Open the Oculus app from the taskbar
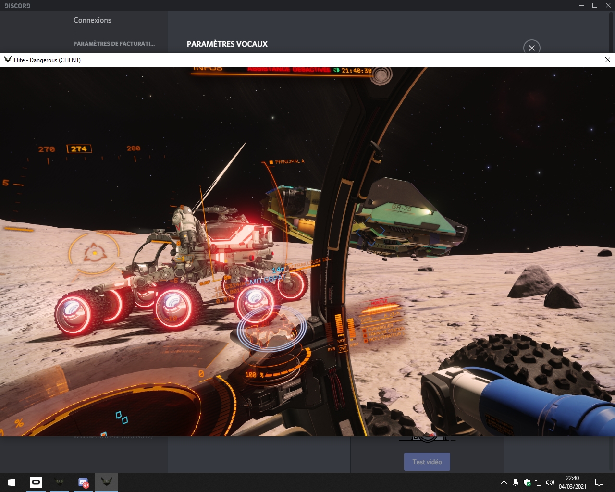Screen dimensions: 615x492 [x=36, y=482]
